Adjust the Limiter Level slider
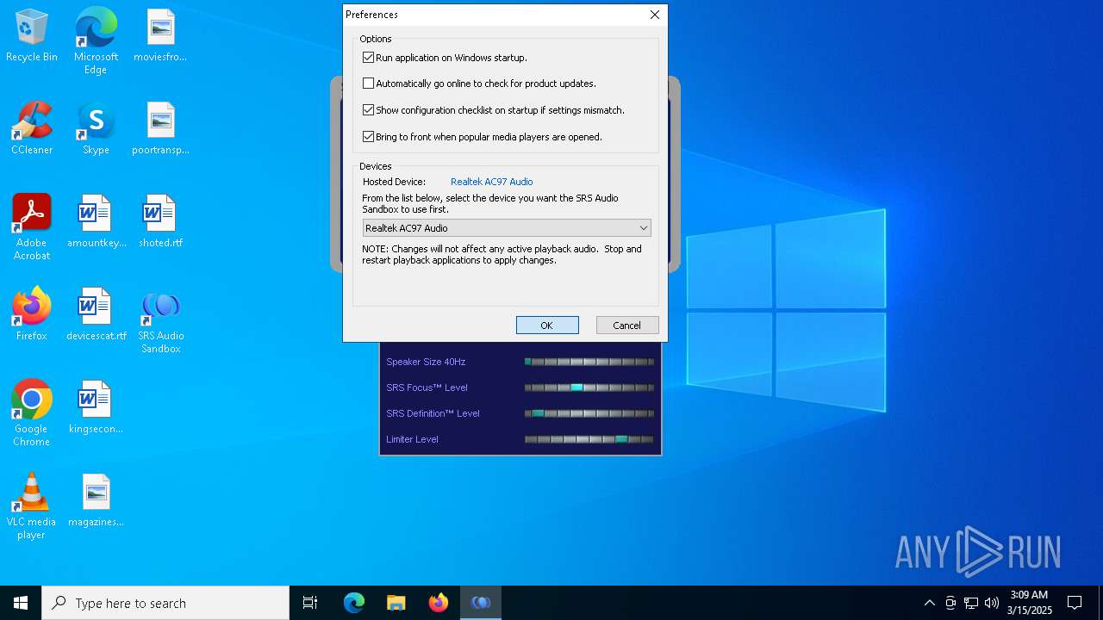The height and width of the screenshot is (620, 1103). (589, 439)
